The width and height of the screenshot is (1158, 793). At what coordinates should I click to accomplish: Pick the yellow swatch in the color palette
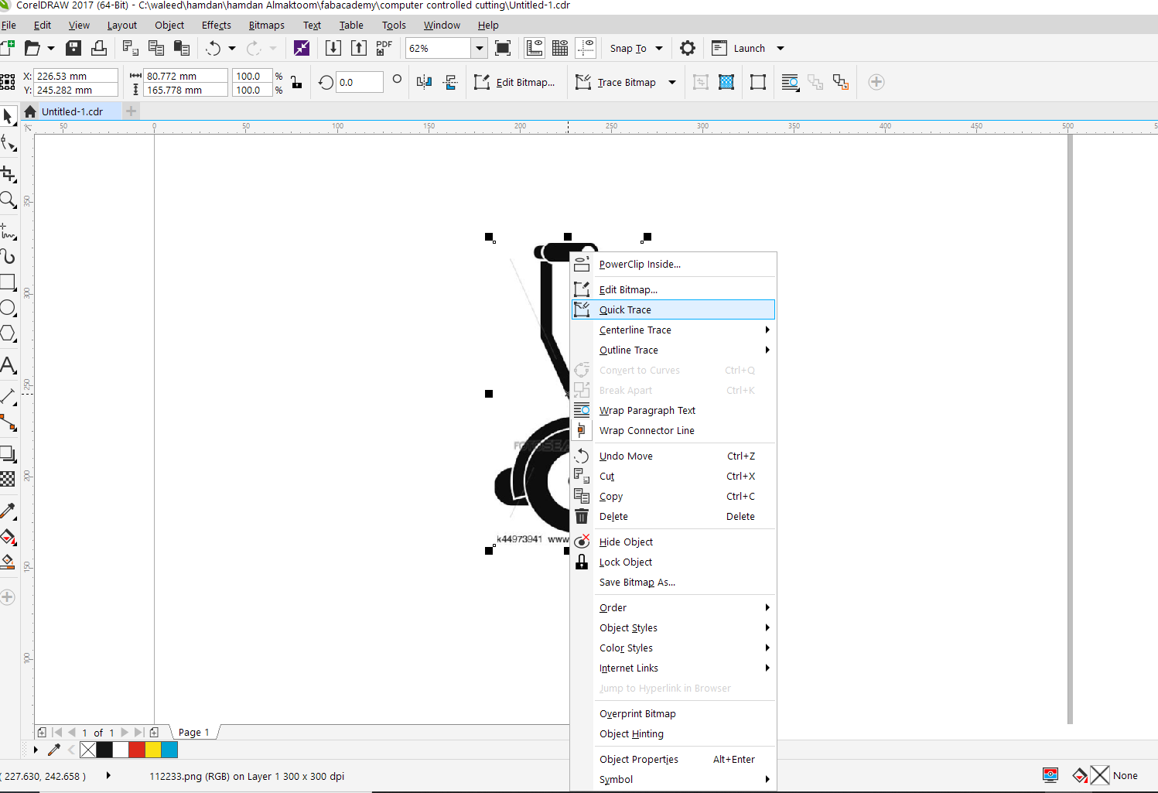point(153,750)
